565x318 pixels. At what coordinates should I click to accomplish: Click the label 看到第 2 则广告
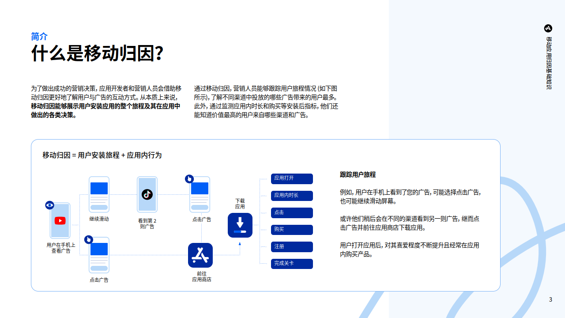coord(147,223)
